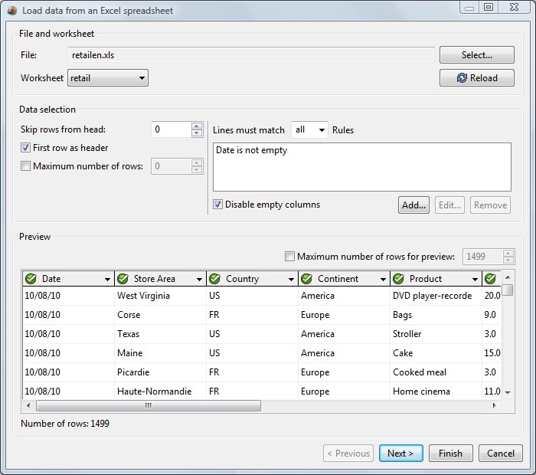Image resolution: width=536 pixels, height=475 pixels.
Task: Click the preview horizontal scrollbar thumb
Action: click(149, 405)
